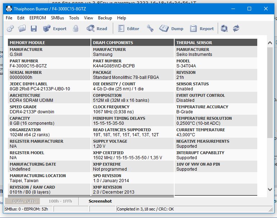Click SPD revision 1.0 / January 2014
Screen dimensions: 277x218
point(111,180)
